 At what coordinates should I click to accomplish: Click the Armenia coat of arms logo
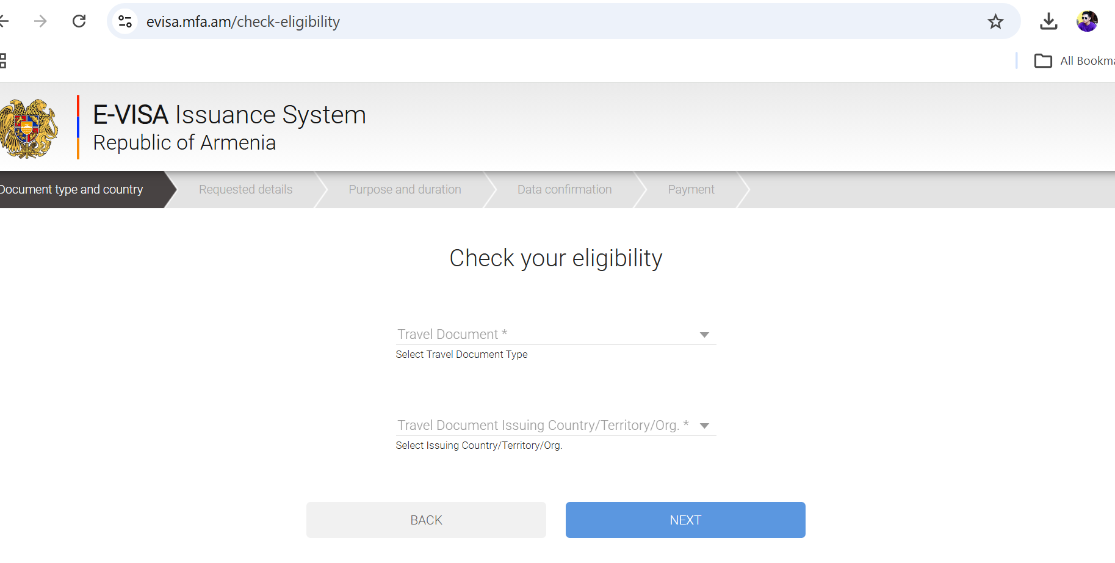pyautogui.click(x=29, y=128)
